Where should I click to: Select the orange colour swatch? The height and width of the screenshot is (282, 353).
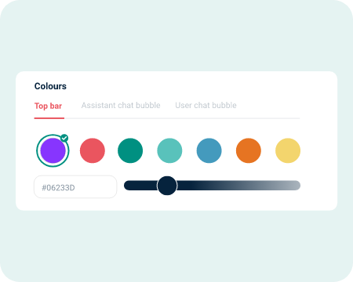tap(249, 150)
